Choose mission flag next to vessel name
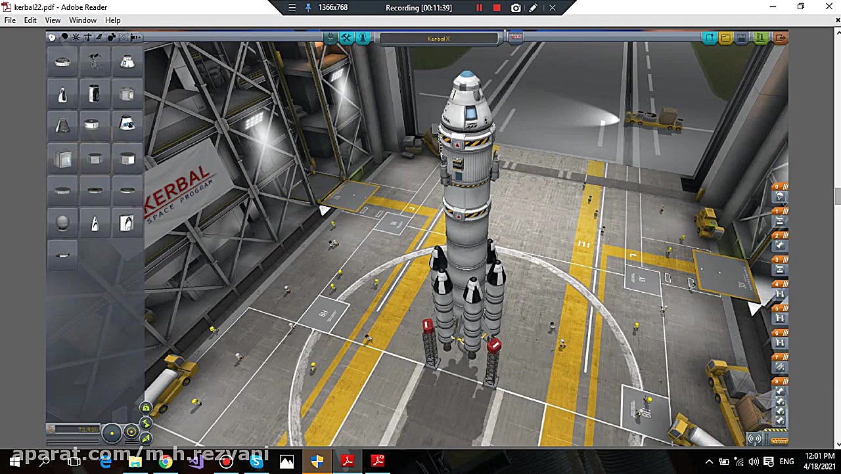The height and width of the screenshot is (474, 841). pos(516,37)
